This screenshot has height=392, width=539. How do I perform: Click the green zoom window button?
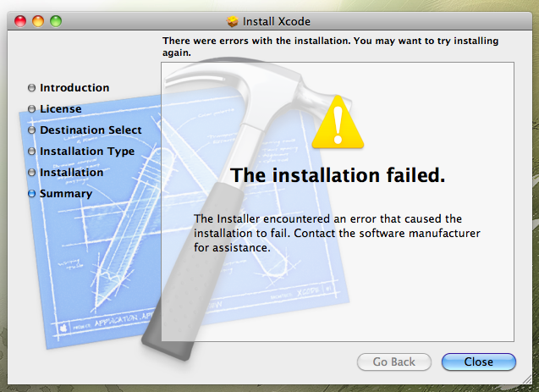pos(56,21)
